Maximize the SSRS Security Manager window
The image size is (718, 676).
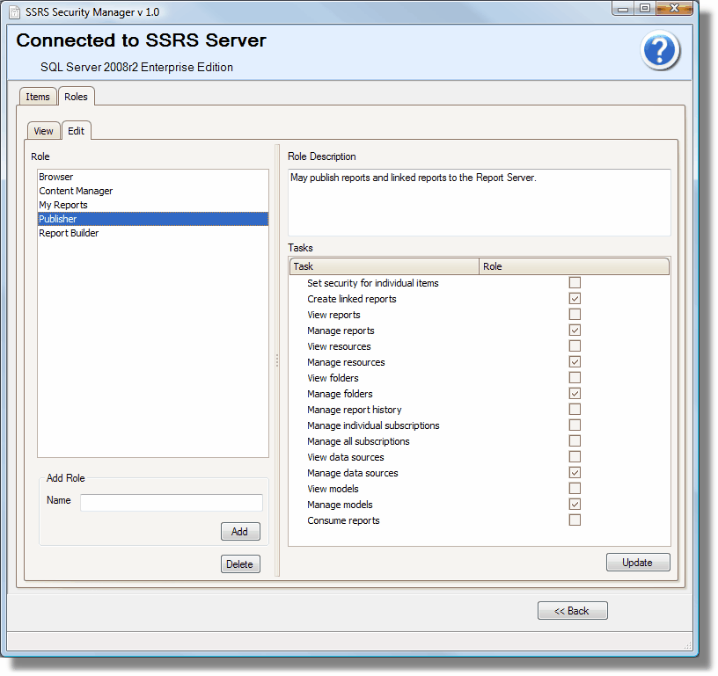[645, 9]
